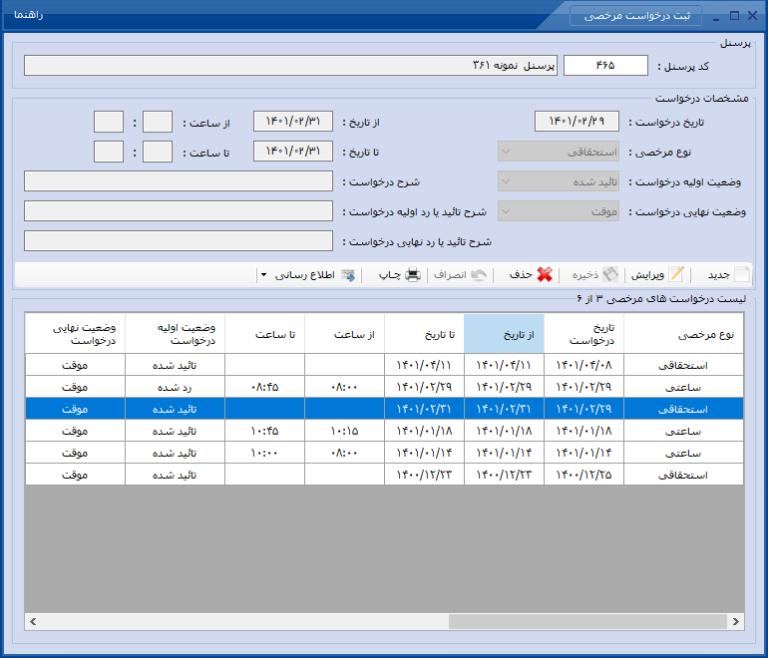Select the row with request date ۱۴۰۱/۰۴/۰۸
The width and height of the screenshot is (768, 658).
coord(384,365)
